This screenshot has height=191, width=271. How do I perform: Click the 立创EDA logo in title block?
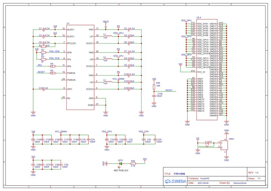175,181
